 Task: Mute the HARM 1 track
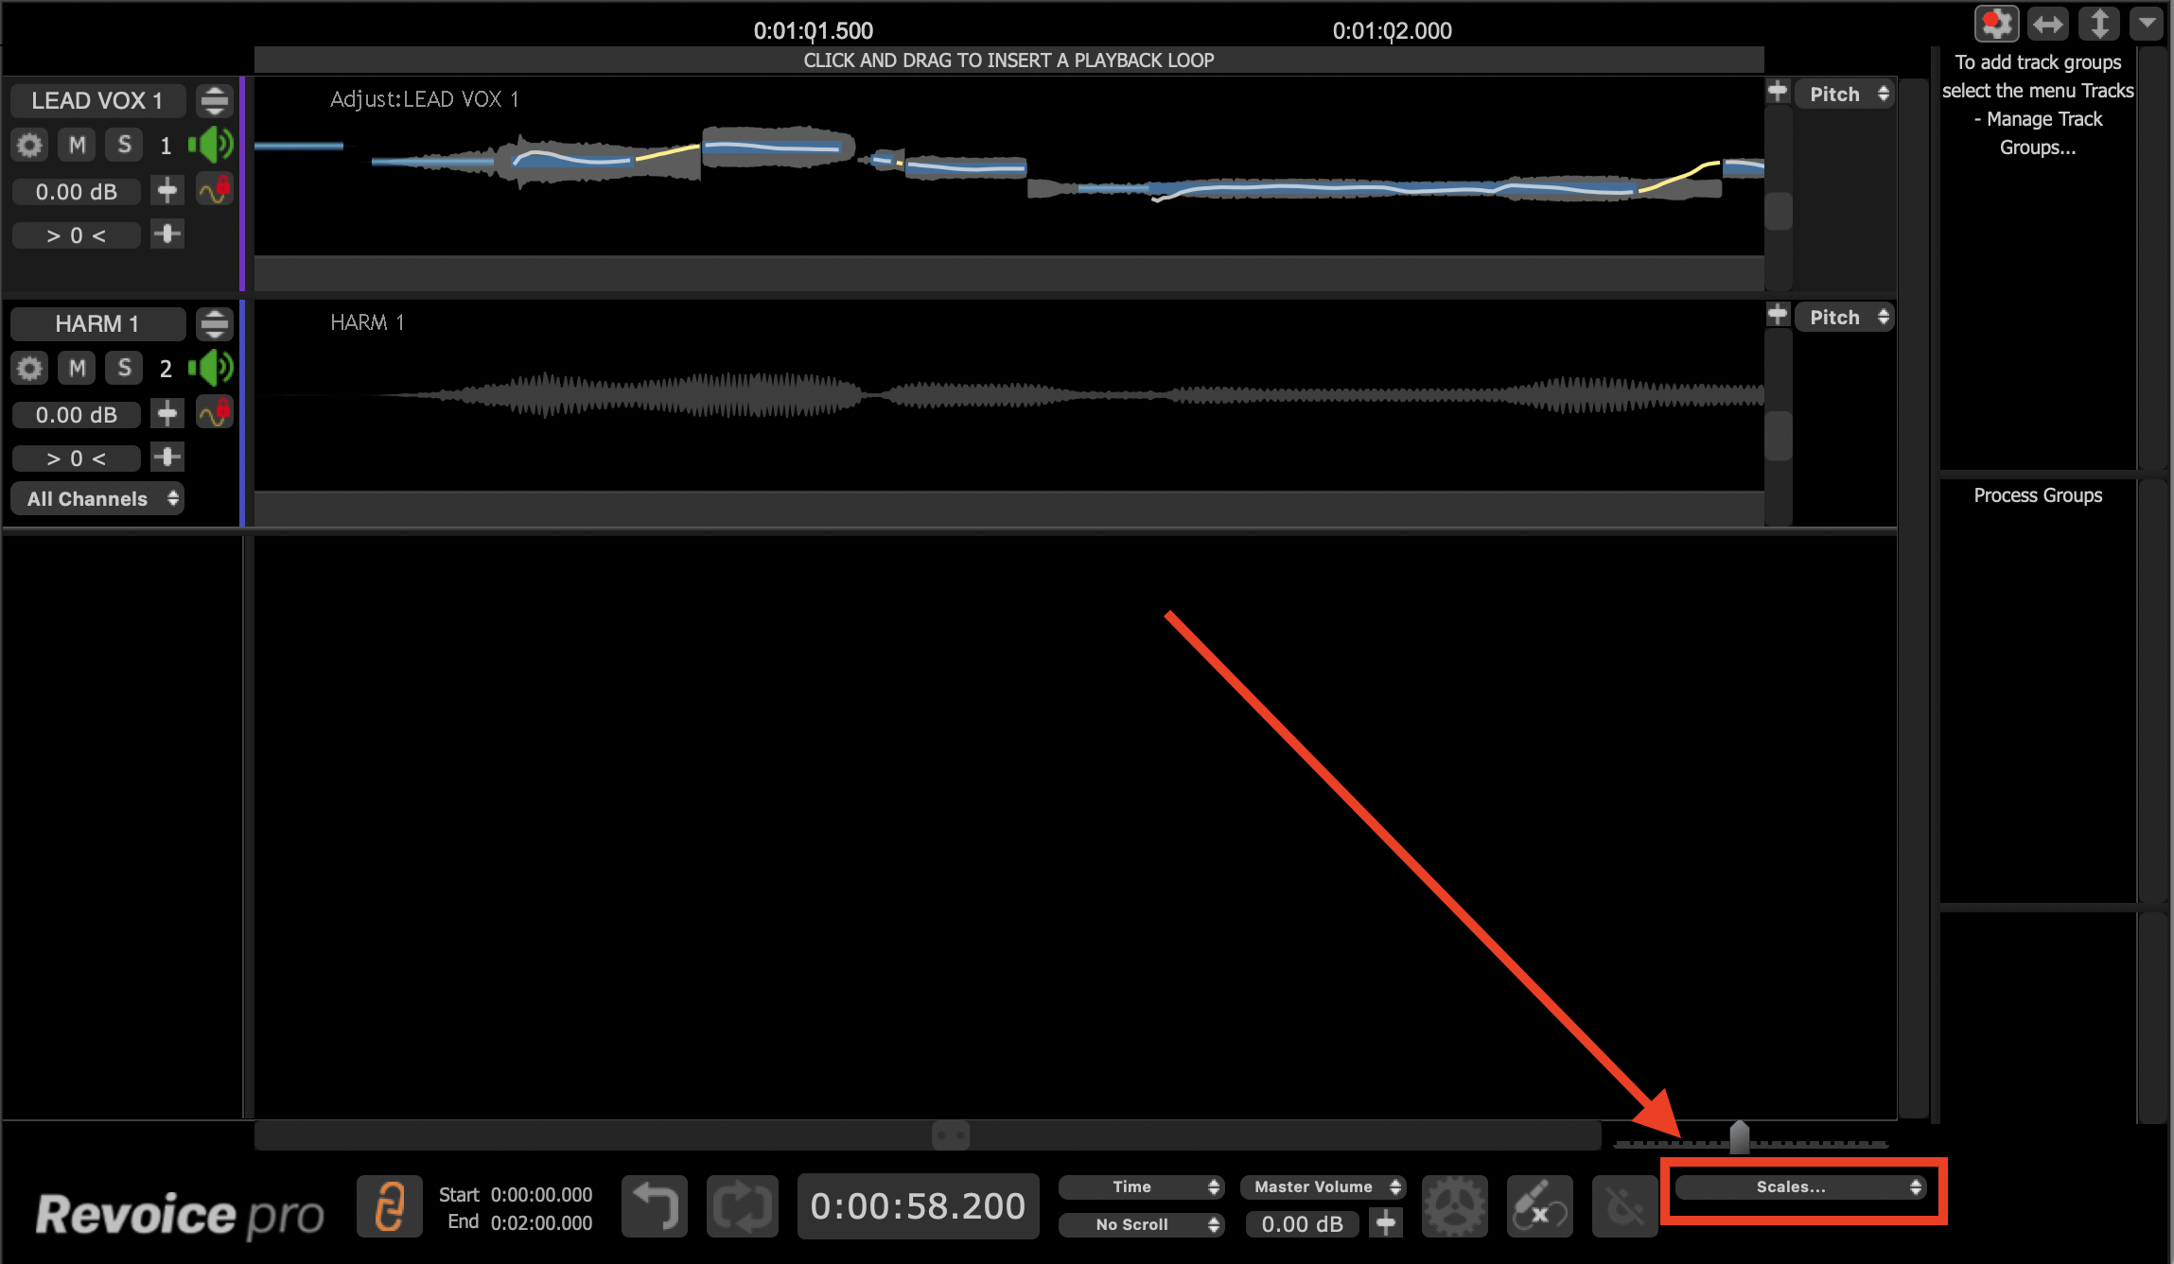[x=77, y=368]
